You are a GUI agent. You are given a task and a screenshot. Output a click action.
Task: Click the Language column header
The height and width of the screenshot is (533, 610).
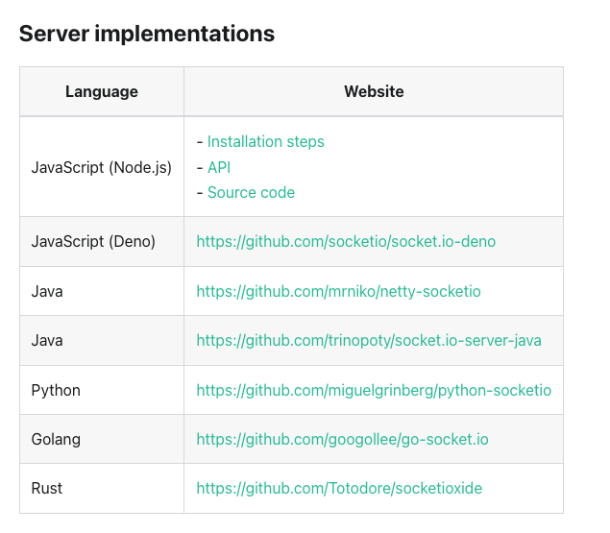(102, 92)
